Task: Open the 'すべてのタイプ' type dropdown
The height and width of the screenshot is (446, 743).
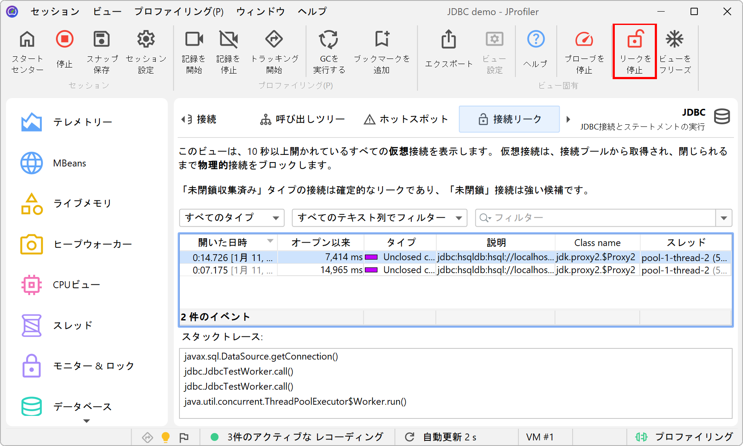Action: tap(231, 218)
